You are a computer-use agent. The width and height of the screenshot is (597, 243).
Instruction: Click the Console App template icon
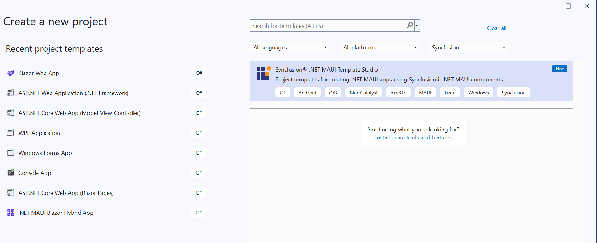point(11,173)
